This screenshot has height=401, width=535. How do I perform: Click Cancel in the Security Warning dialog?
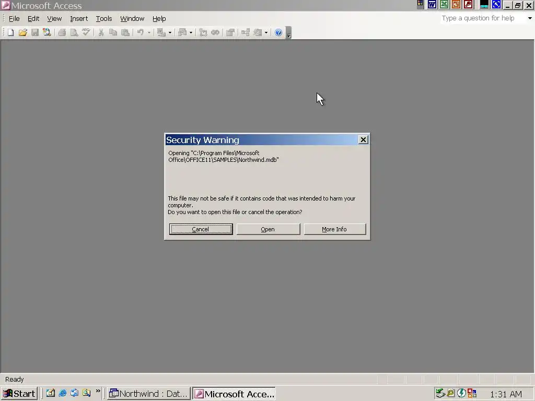[x=201, y=229]
